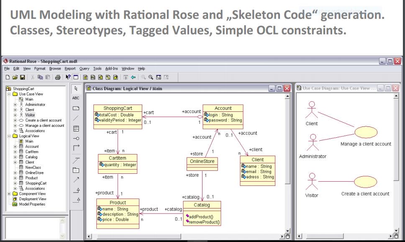Select the Package tool in the toolbox
The height and width of the screenshot is (242, 405).
point(76,170)
